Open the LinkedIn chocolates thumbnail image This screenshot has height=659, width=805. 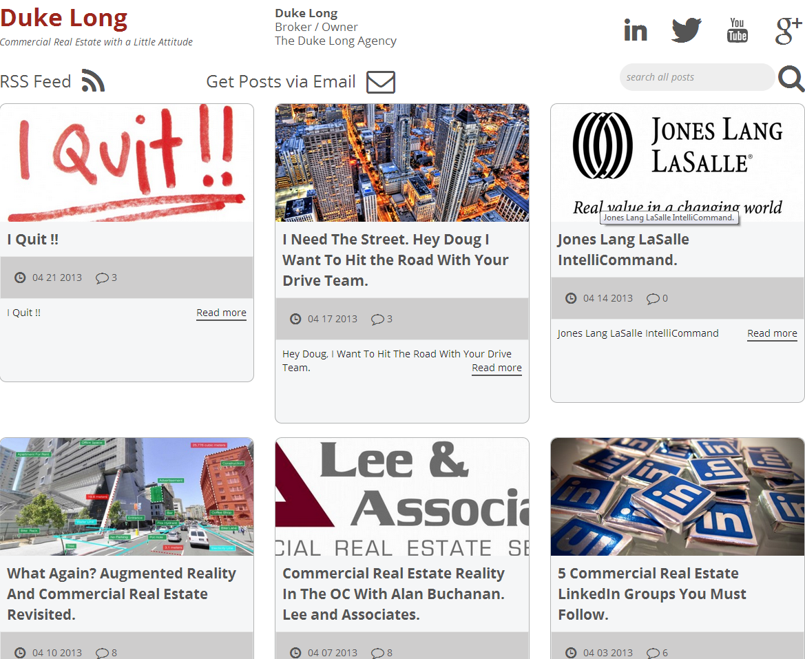(x=677, y=496)
